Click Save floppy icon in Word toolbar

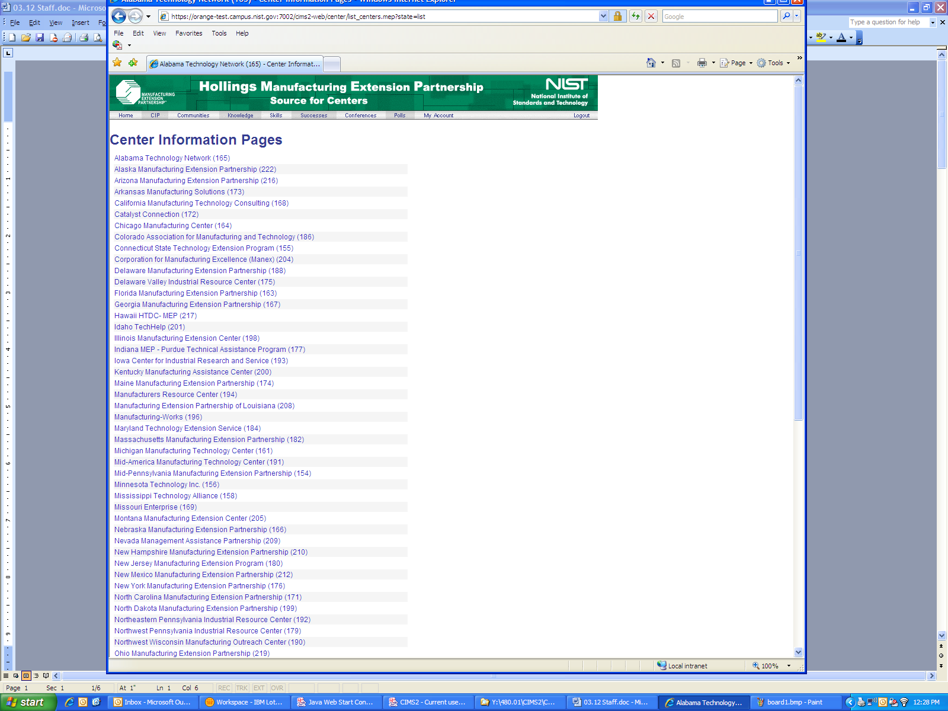coord(40,37)
